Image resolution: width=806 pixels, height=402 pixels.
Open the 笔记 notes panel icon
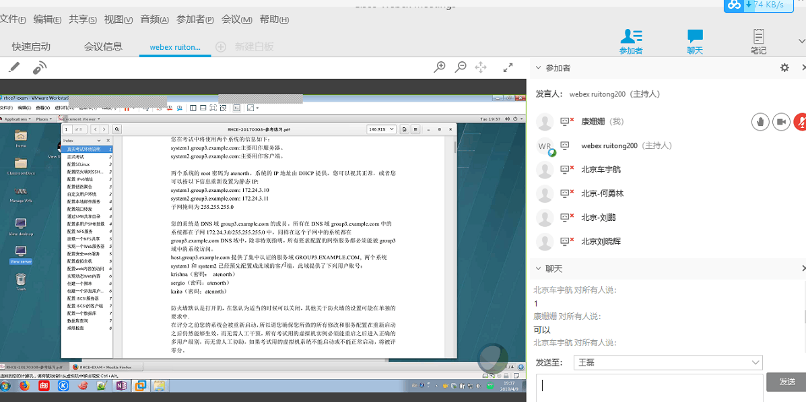(x=758, y=42)
